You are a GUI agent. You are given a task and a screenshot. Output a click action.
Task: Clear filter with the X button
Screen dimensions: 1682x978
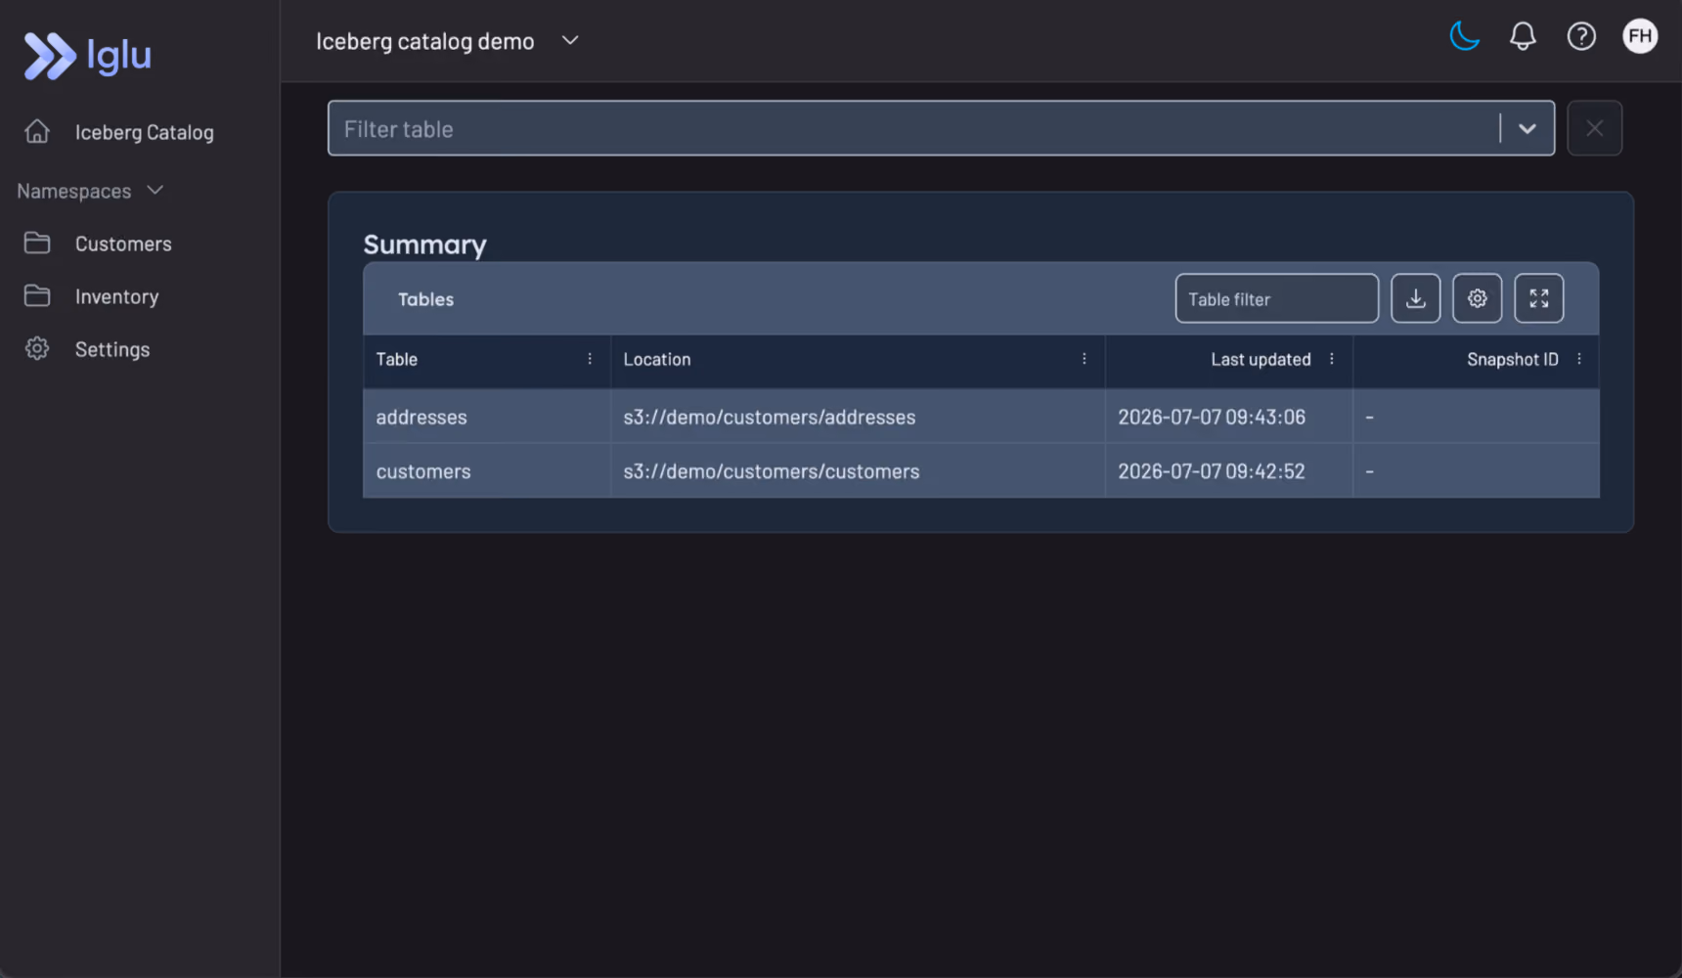pyautogui.click(x=1594, y=128)
